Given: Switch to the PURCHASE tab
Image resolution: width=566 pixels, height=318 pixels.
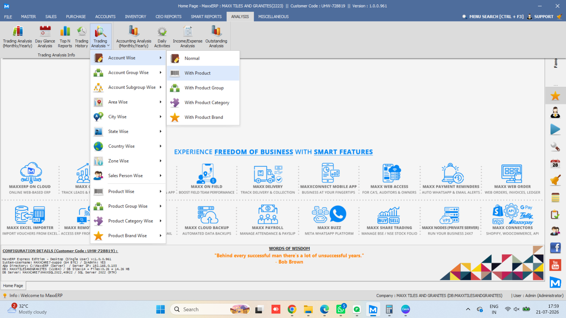Looking at the screenshot, I should point(76,17).
